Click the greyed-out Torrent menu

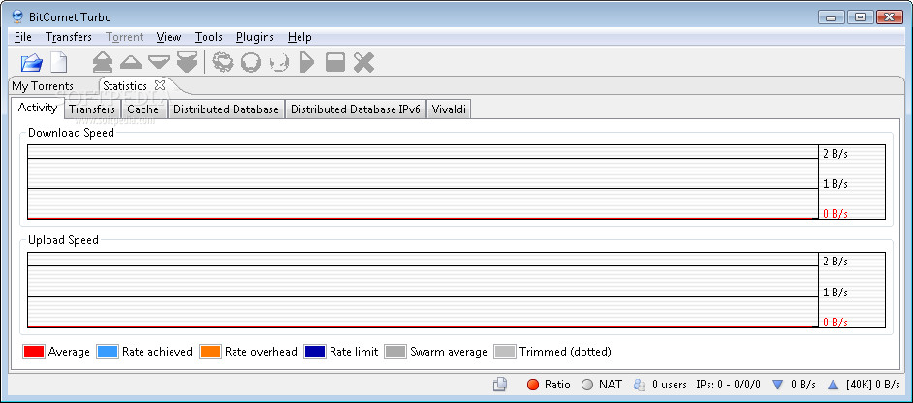125,37
